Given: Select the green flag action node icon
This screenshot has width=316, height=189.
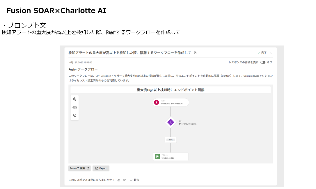Looking at the screenshot, I should pos(157,157).
